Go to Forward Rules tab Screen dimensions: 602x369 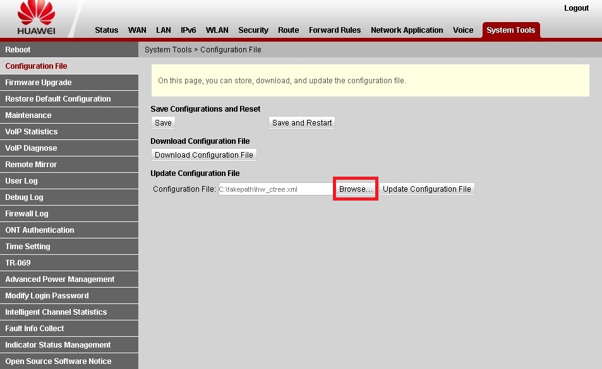coord(335,30)
